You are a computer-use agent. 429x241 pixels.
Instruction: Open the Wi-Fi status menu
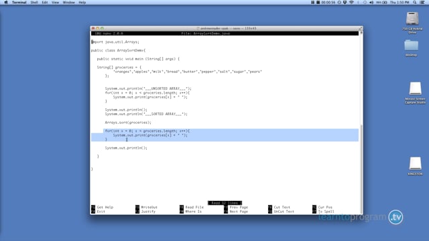[x=351, y=3]
